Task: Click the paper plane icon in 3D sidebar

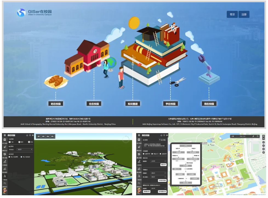Action: point(5,147)
